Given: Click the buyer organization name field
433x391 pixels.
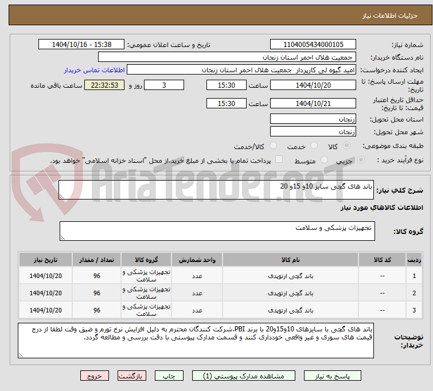Looking at the screenshot, I should pyautogui.click(x=227, y=57).
